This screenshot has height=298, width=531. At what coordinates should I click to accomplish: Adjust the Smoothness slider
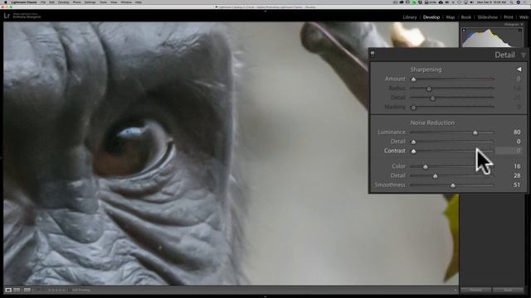coord(453,185)
